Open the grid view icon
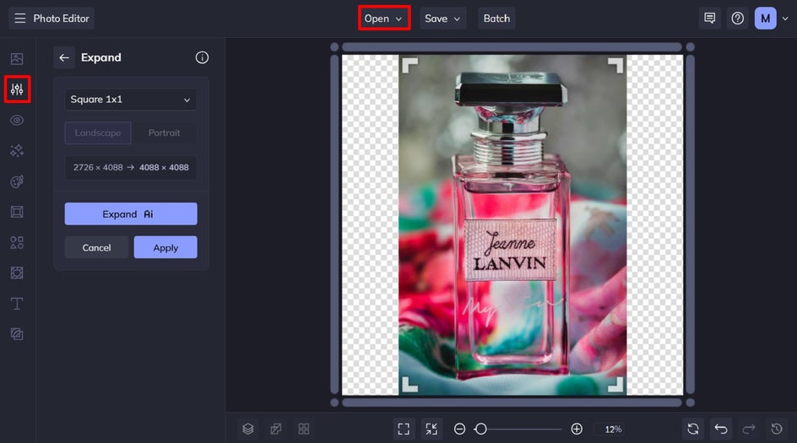 (304, 429)
